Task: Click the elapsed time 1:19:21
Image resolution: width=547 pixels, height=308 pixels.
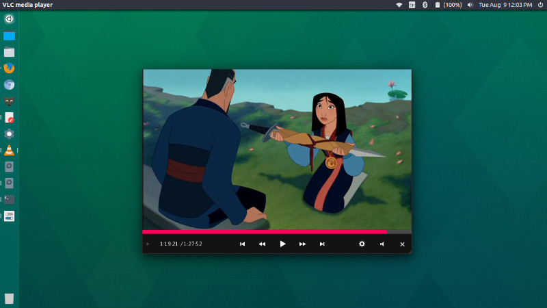Action: [169, 244]
